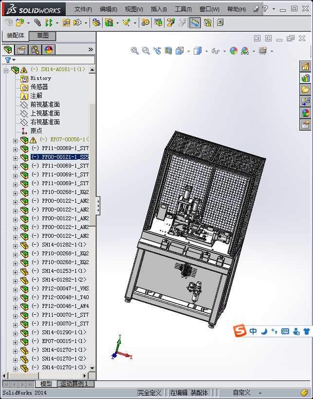313x399 pixels.
Task: Select the 原点 origin item
Action: click(x=36, y=131)
